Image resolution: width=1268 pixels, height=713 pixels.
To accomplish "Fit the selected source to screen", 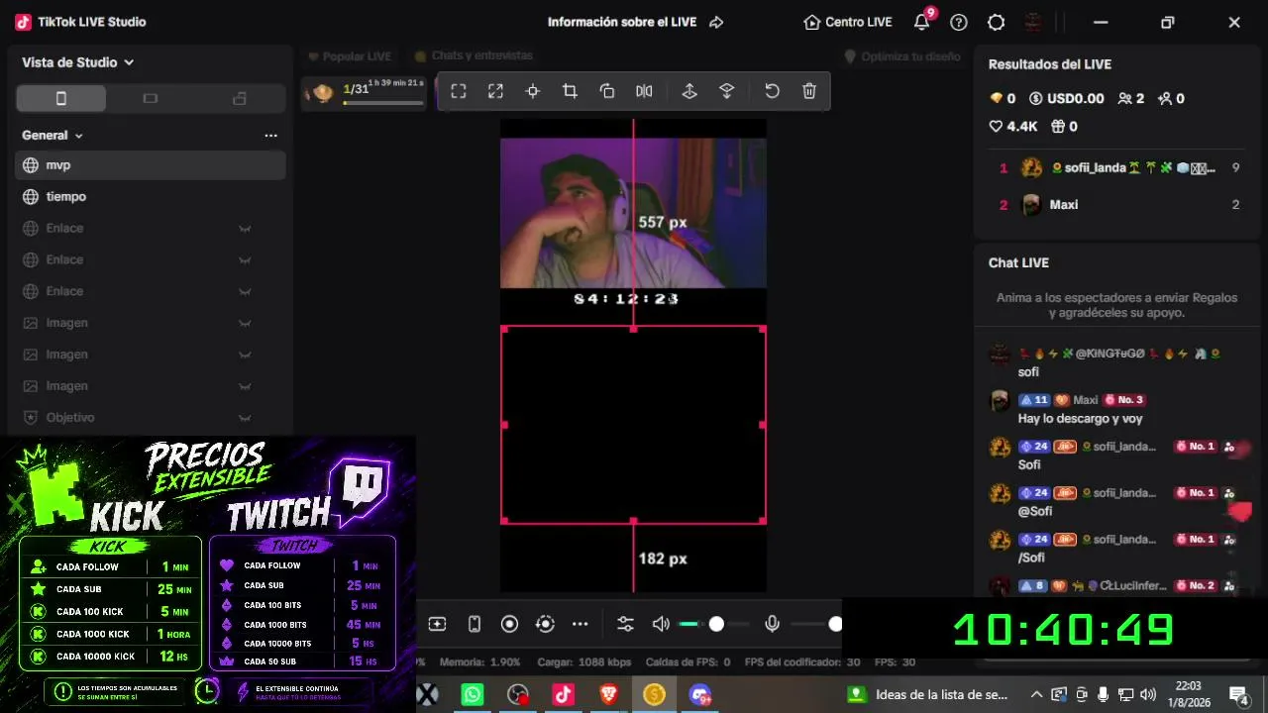I will pyautogui.click(x=459, y=91).
